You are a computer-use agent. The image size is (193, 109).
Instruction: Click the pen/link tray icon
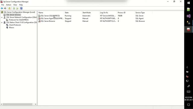[188, 86]
